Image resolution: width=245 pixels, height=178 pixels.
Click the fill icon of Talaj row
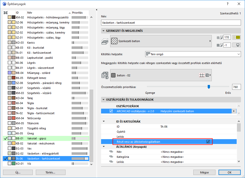coord(10,98)
